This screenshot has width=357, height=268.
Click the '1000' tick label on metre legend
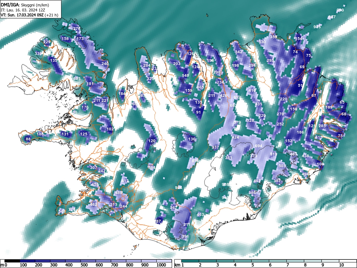click(x=161, y=265)
